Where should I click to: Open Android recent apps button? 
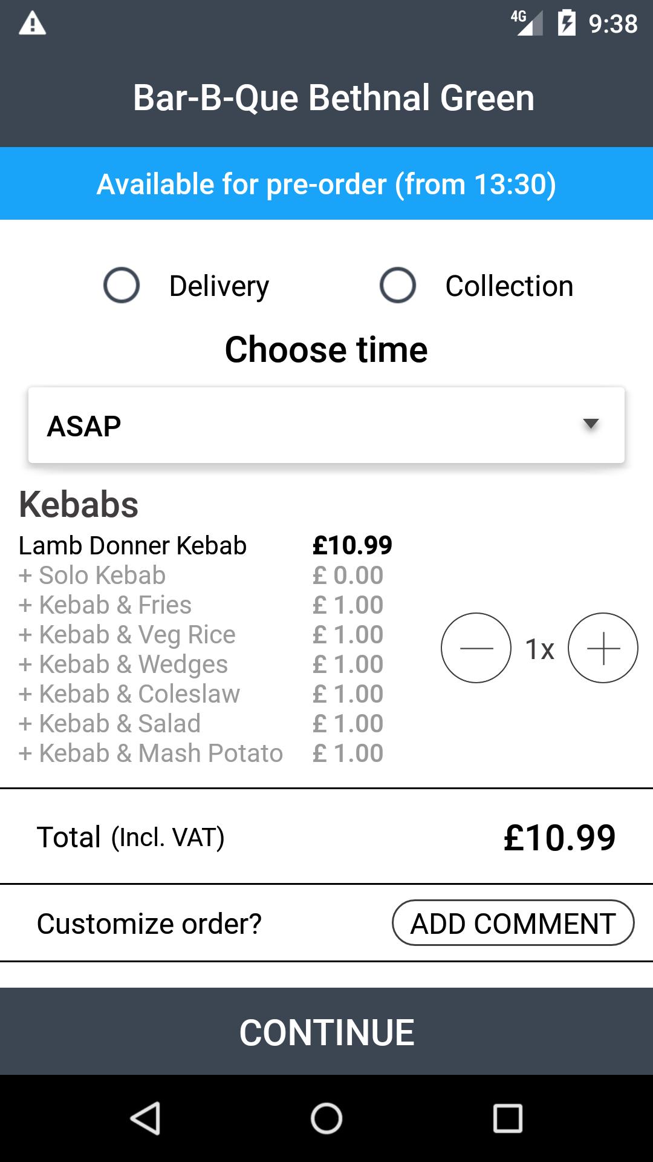(x=507, y=1118)
